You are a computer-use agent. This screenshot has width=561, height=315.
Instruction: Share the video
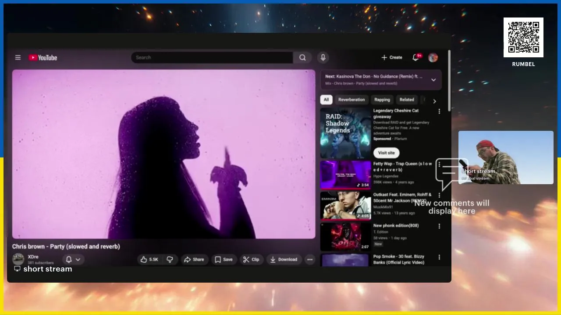194,259
